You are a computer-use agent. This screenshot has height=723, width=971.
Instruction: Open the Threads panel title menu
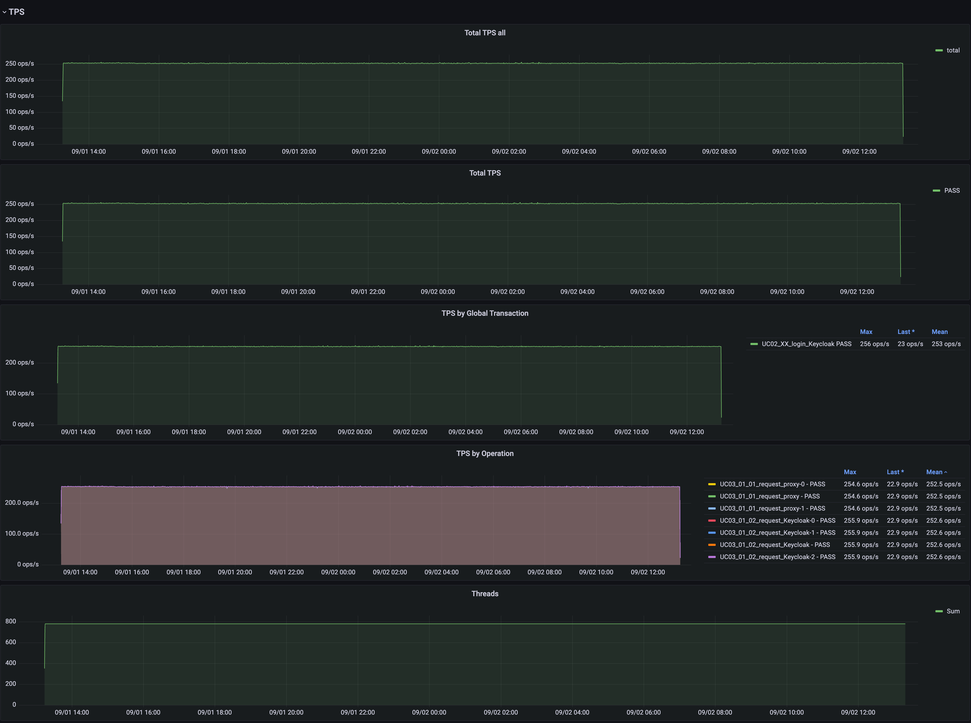485,594
